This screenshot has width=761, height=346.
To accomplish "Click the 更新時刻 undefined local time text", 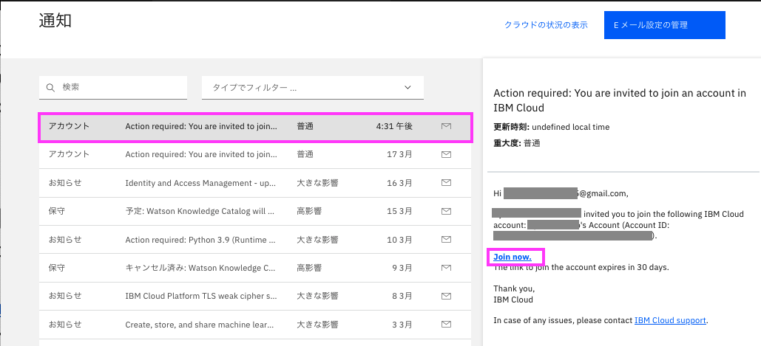I will [551, 128].
